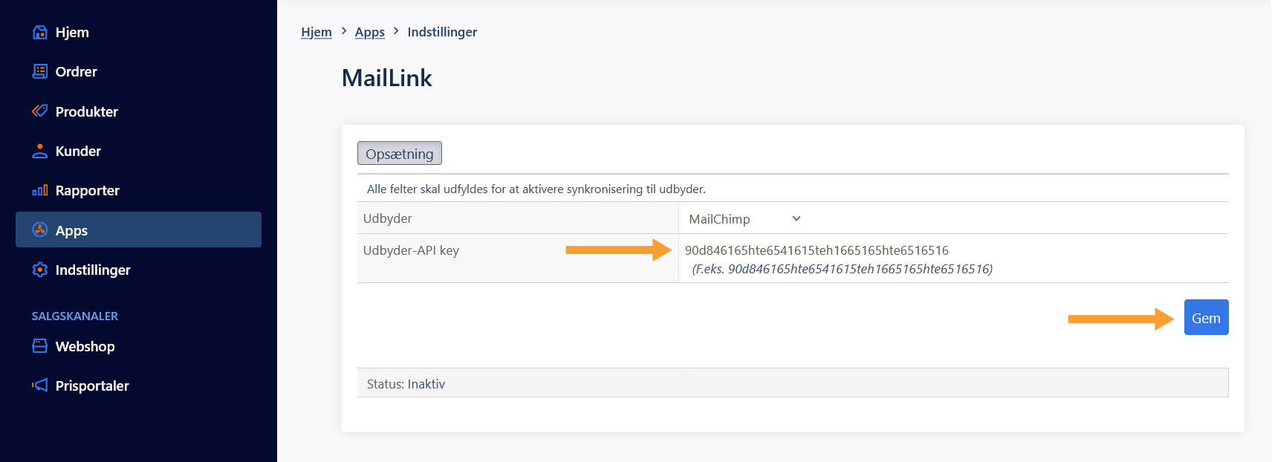Select the Opsætning tab
This screenshot has width=1272, height=462.
pyautogui.click(x=400, y=153)
